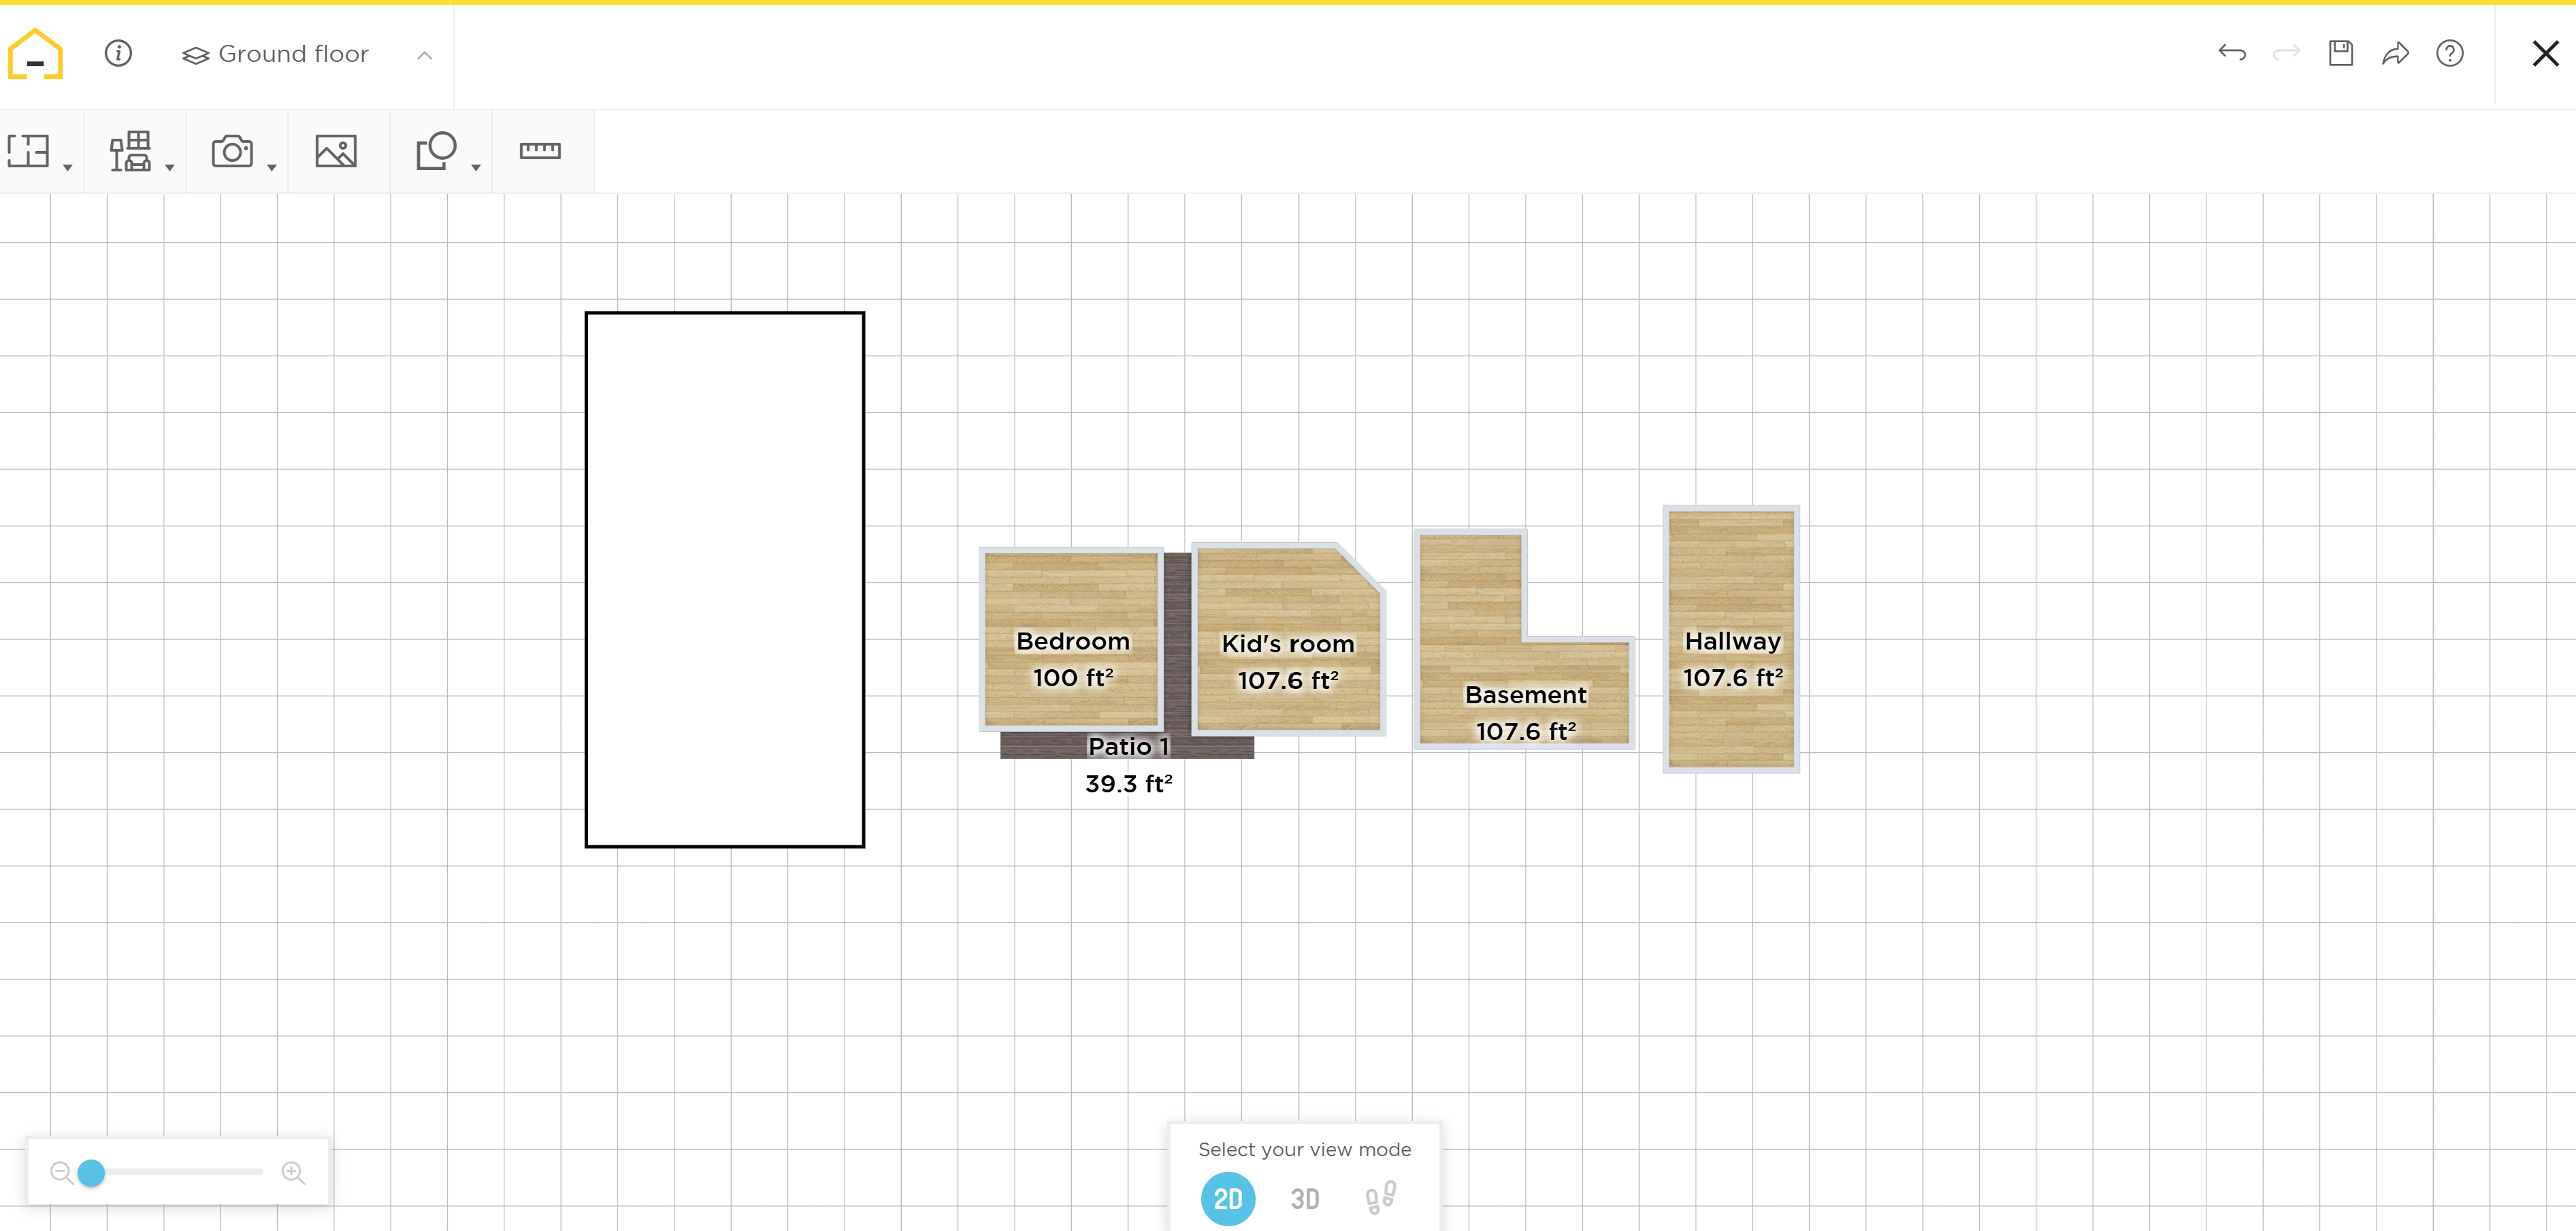Share the floor plan
2576x1231 pixels.
point(2395,53)
